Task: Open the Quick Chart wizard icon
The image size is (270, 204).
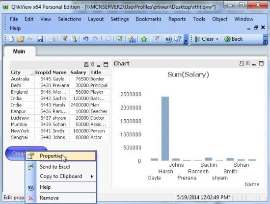Action: 132,39
